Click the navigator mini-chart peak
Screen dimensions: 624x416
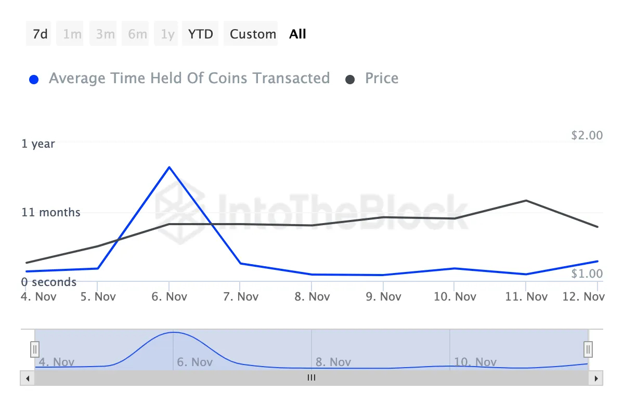click(174, 332)
